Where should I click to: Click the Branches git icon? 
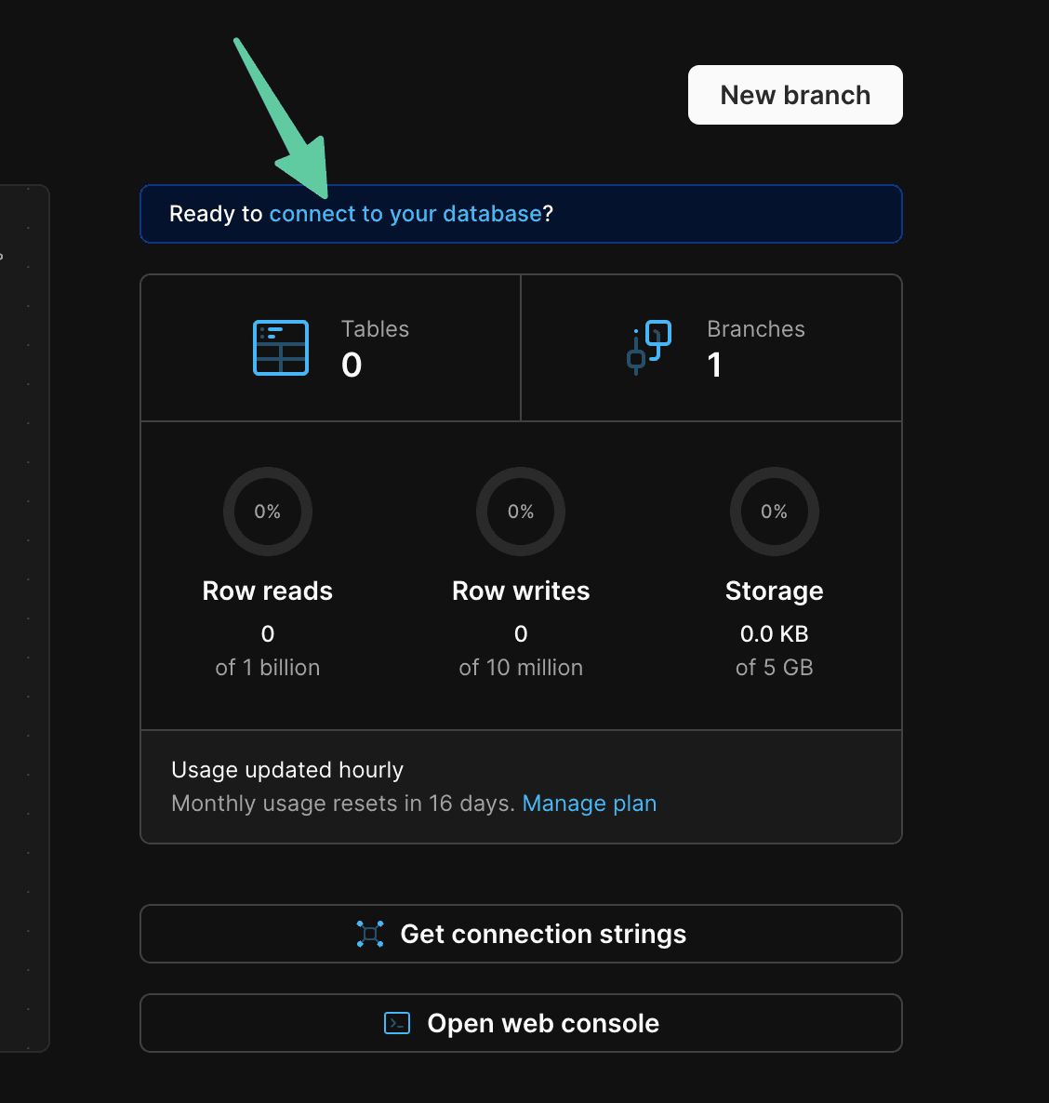[x=649, y=347]
